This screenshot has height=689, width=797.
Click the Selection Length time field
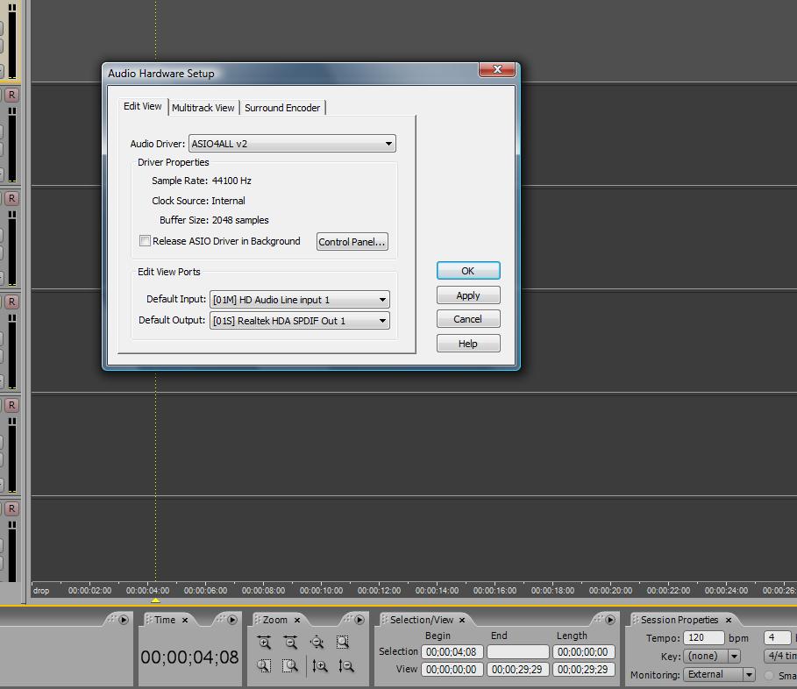583,652
